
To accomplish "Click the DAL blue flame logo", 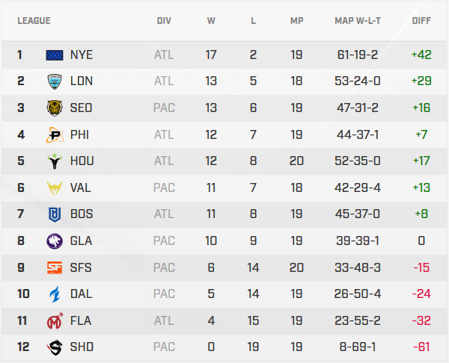I will tap(55, 294).
